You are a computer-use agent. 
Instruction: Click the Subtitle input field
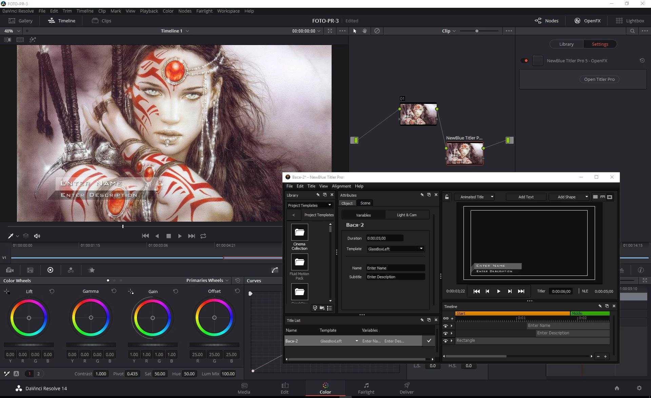coord(395,277)
